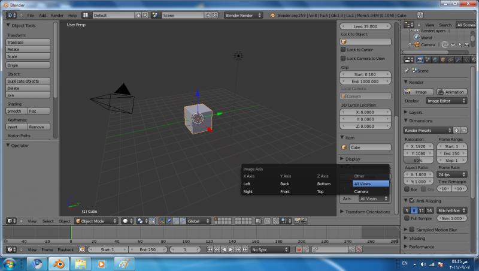The height and width of the screenshot is (271, 479).
Task: Adjust the 50% resolution percentage slider
Action: [x=418, y=160]
